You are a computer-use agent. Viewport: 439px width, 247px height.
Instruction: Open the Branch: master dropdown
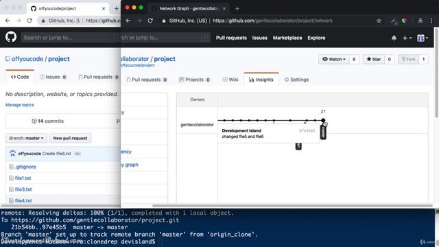pos(26,138)
